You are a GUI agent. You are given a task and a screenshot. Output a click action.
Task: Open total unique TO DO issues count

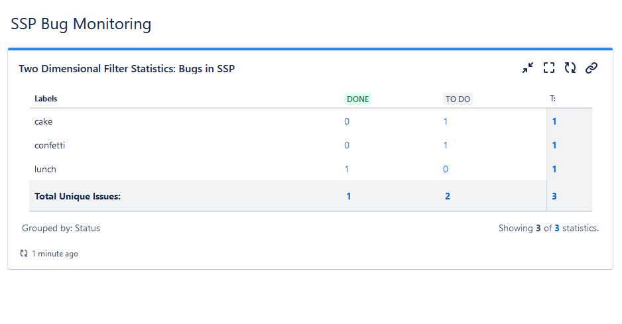(x=448, y=196)
